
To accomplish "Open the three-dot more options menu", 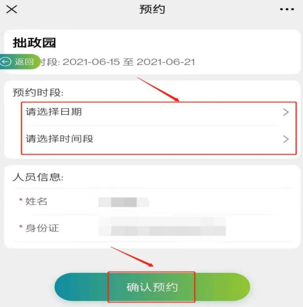I will [x=287, y=9].
